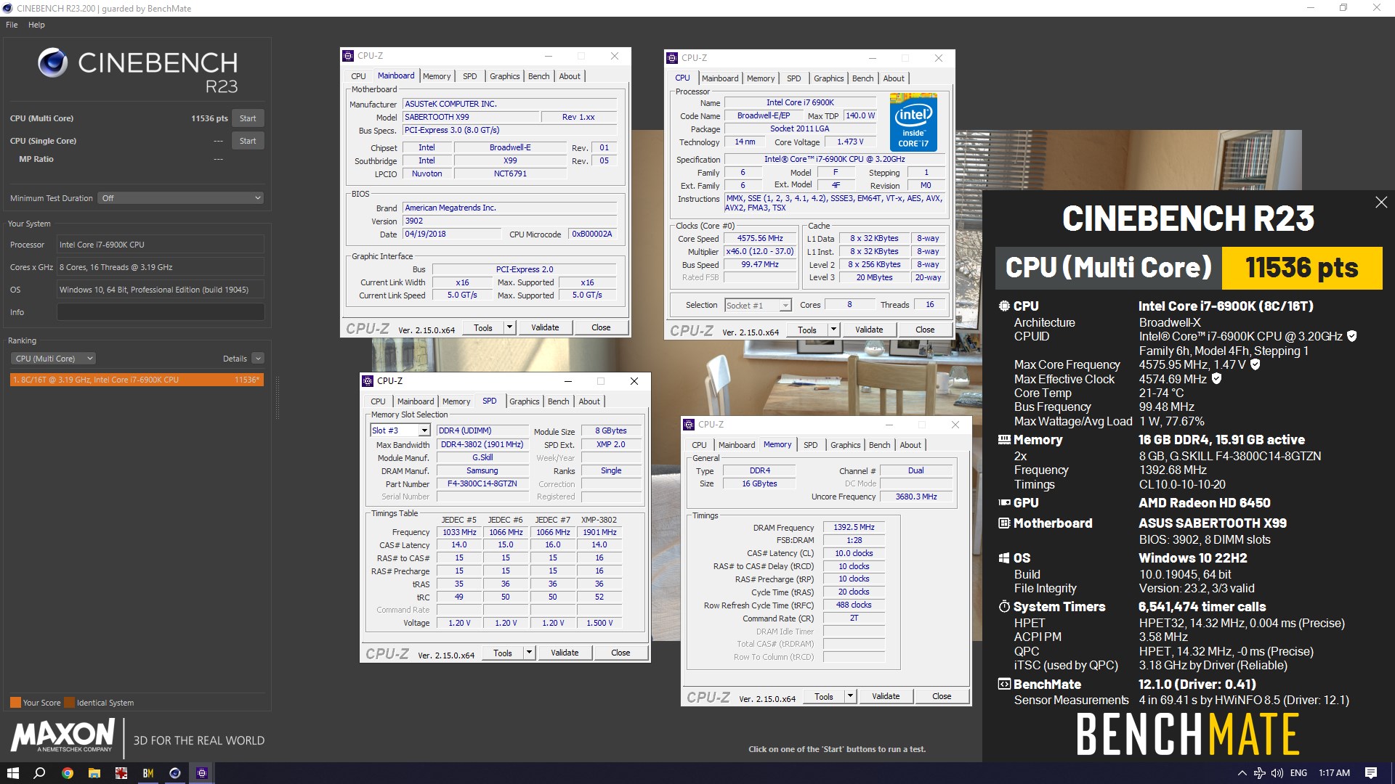This screenshot has height=784, width=1395.
Task: Open notification center from taskbar
Action: [1371, 773]
